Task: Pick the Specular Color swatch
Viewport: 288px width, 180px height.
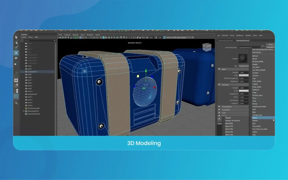Action: (x=244, y=91)
